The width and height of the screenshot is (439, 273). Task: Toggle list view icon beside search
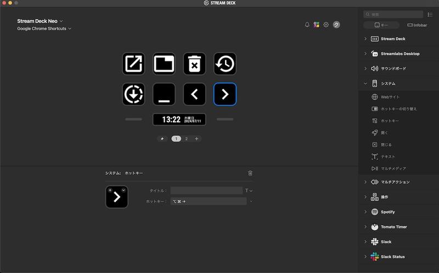[x=430, y=14]
